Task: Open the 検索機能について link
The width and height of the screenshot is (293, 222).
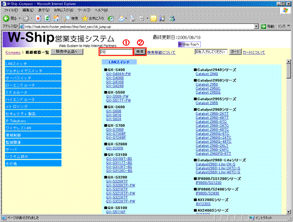Action: point(161,52)
